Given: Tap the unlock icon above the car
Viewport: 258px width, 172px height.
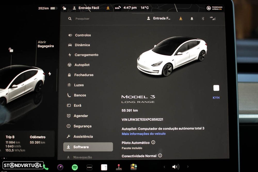Looking at the screenshot, I should [x=11, y=50].
